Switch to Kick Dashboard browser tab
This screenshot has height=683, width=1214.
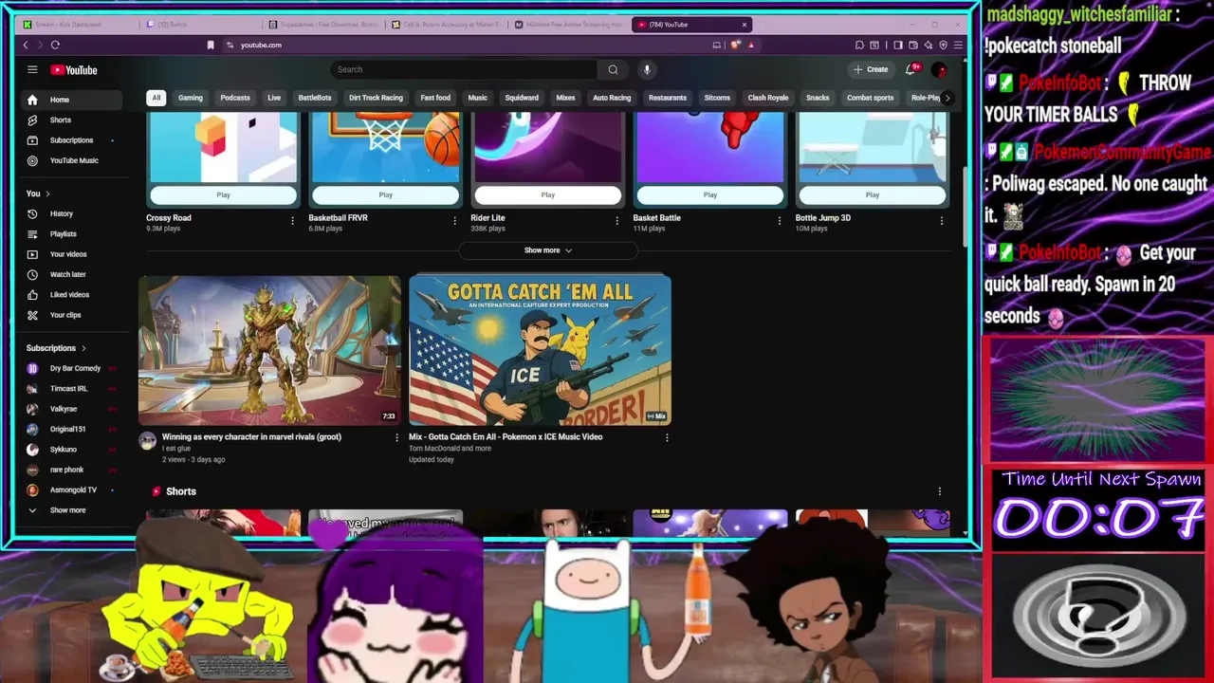(80, 25)
